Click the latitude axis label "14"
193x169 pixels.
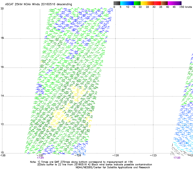(x=2, y=95)
